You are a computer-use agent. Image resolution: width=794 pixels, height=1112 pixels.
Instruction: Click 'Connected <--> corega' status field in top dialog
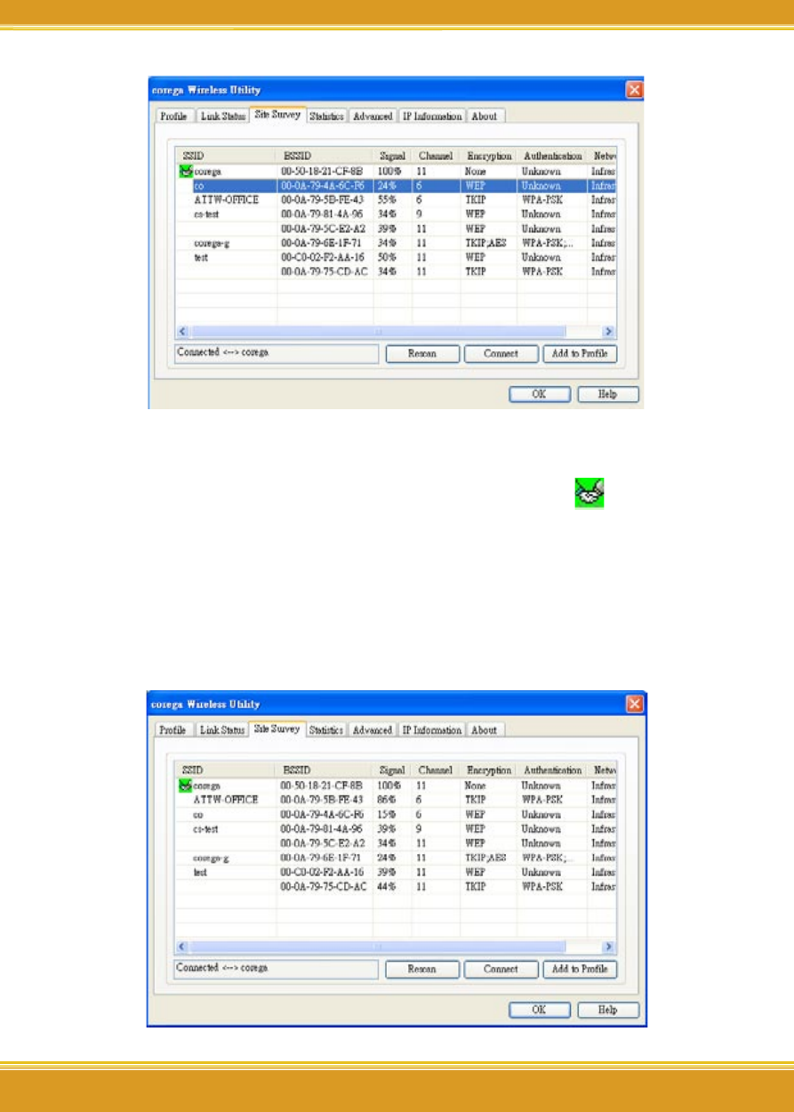(277, 354)
